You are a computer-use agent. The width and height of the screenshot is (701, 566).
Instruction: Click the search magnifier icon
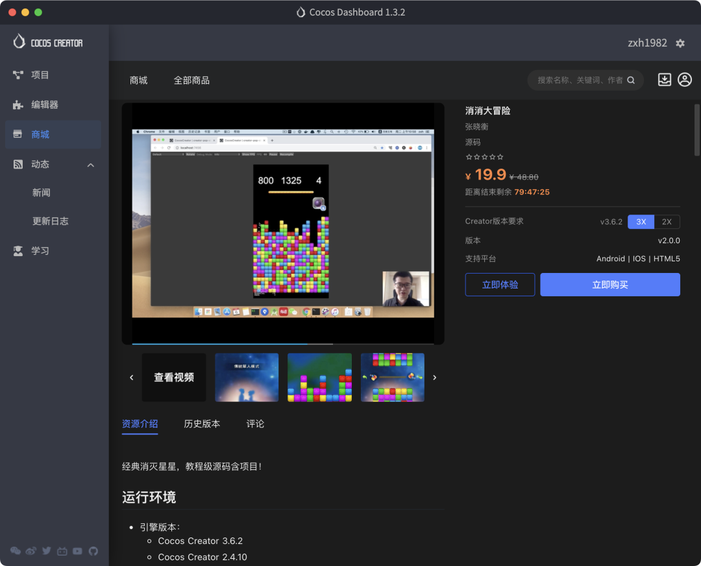[631, 80]
